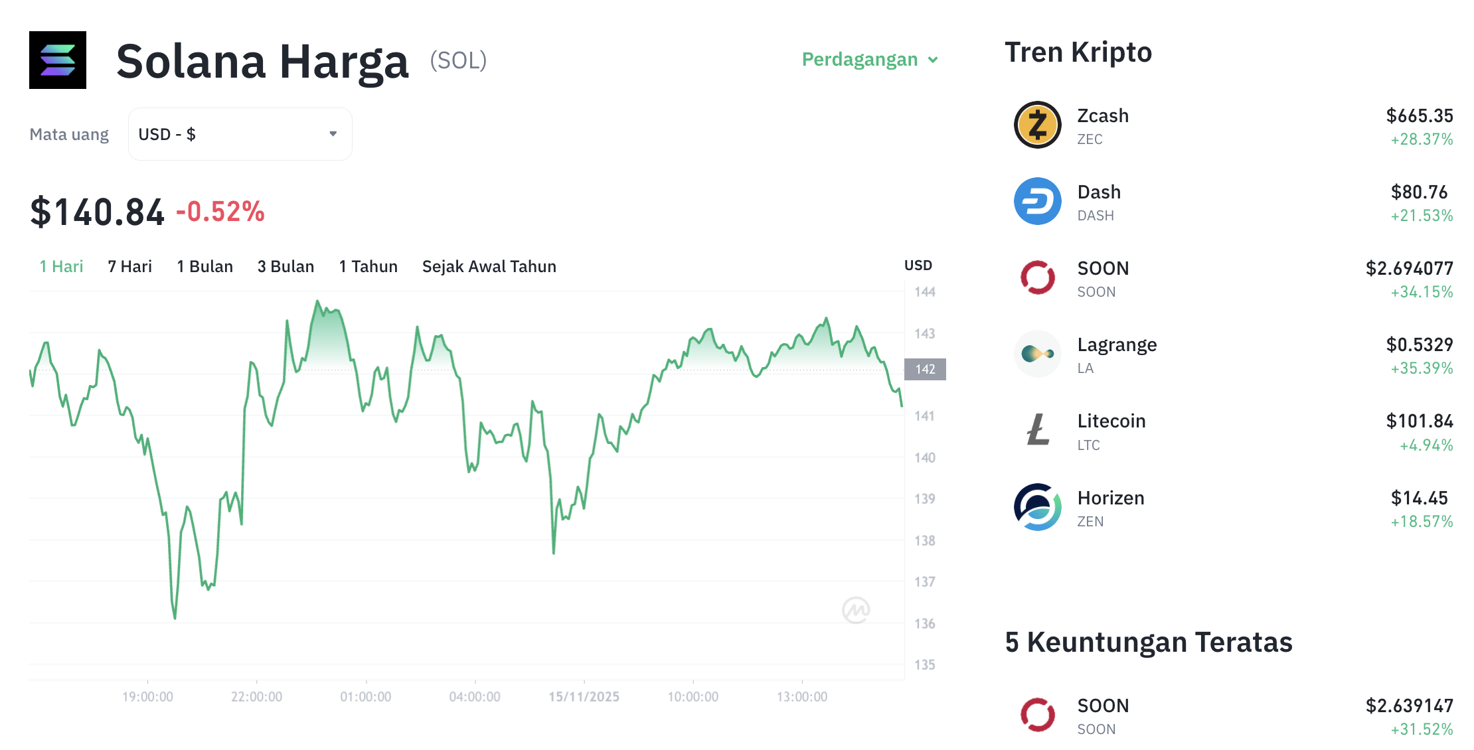Click the Solana logo icon

[57, 60]
